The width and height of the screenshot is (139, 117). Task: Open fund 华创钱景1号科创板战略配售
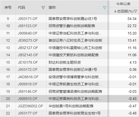click(x=71, y=106)
